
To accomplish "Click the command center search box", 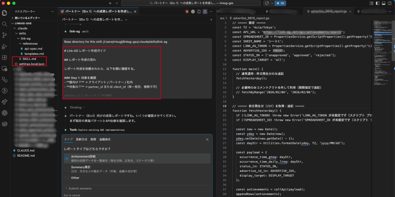I will (x=191, y=3).
